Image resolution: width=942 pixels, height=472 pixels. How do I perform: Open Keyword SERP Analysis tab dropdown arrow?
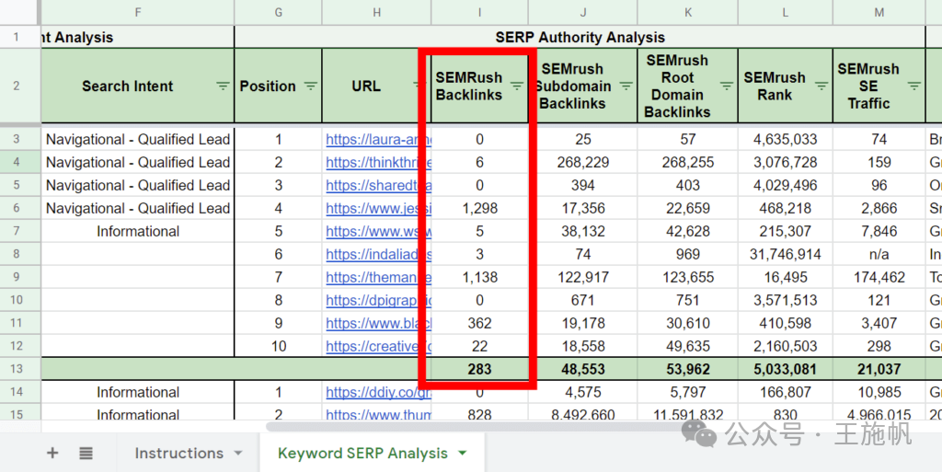[x=462, y=453]
